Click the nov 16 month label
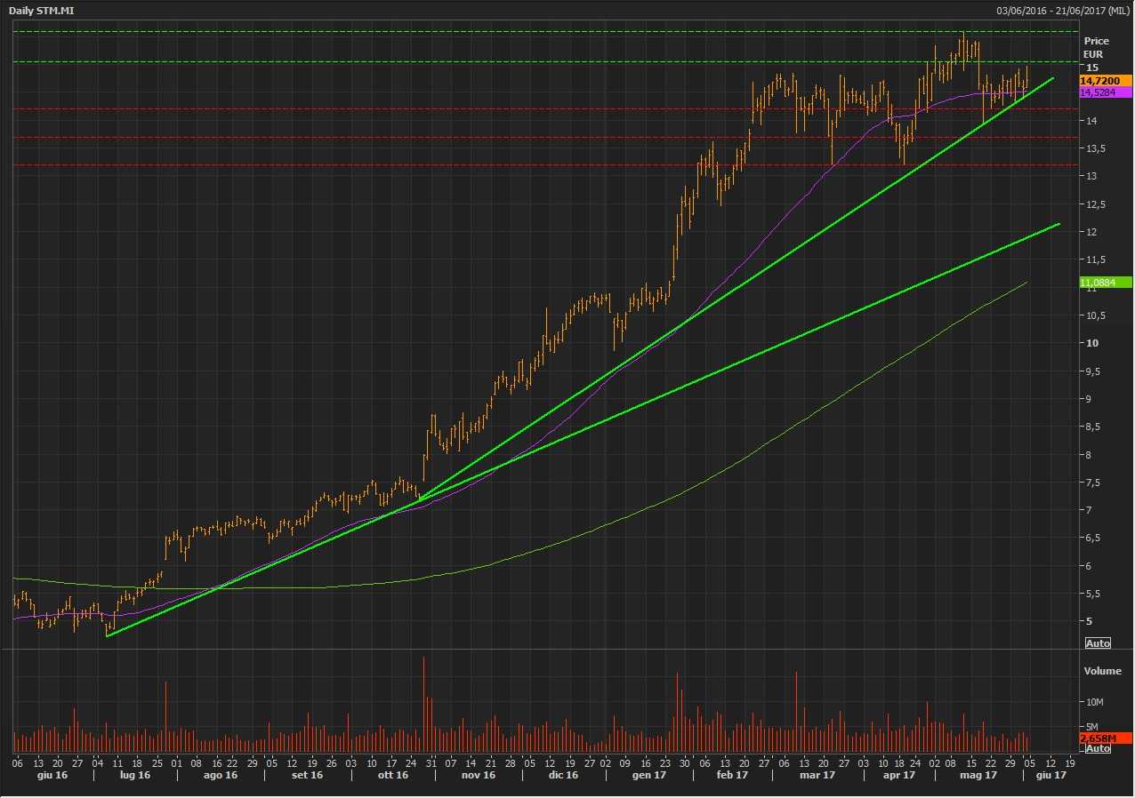 tap(478, 776)
